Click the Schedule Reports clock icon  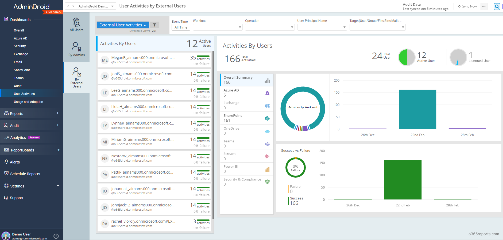6,173
